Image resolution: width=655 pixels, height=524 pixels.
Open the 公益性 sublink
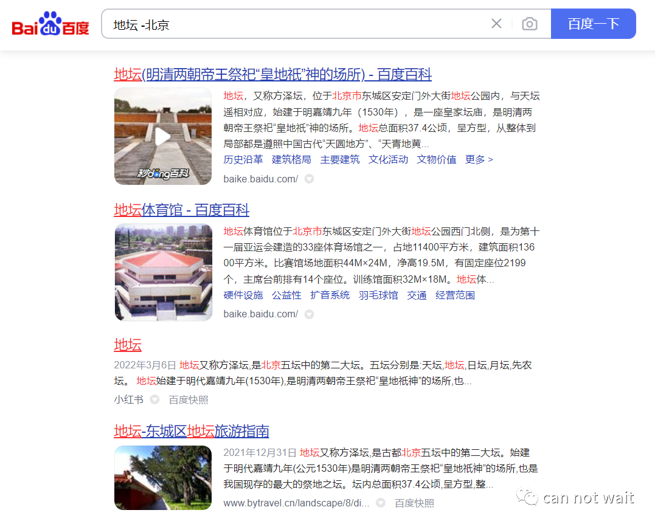tap(286, 295)
